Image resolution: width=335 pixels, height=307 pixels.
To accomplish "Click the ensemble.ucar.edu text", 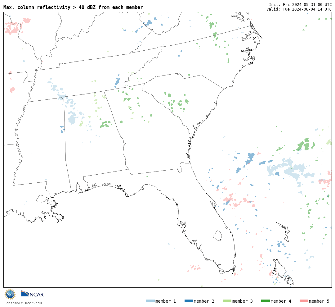I will pyautogui.click(x=24, y=303).
